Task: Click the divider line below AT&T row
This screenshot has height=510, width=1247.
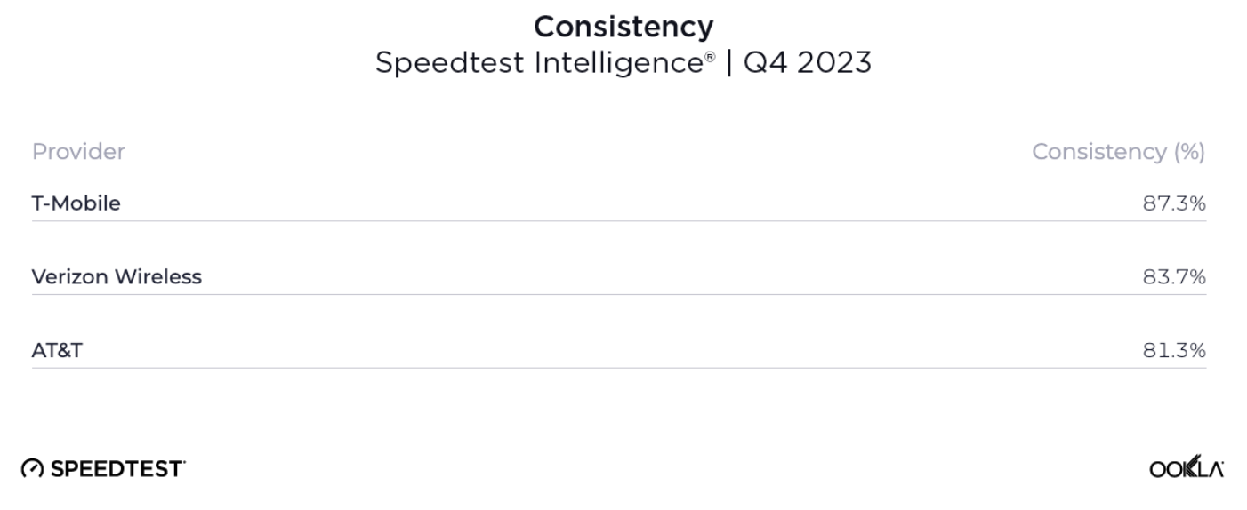Action: point(619,368)
